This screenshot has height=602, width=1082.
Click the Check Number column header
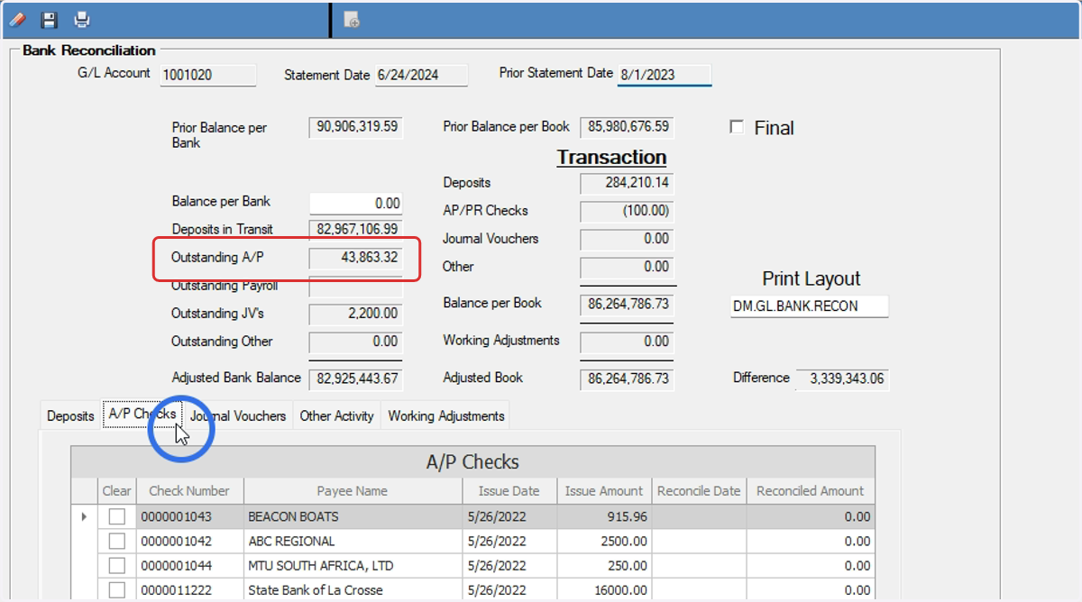click(189, 491)
